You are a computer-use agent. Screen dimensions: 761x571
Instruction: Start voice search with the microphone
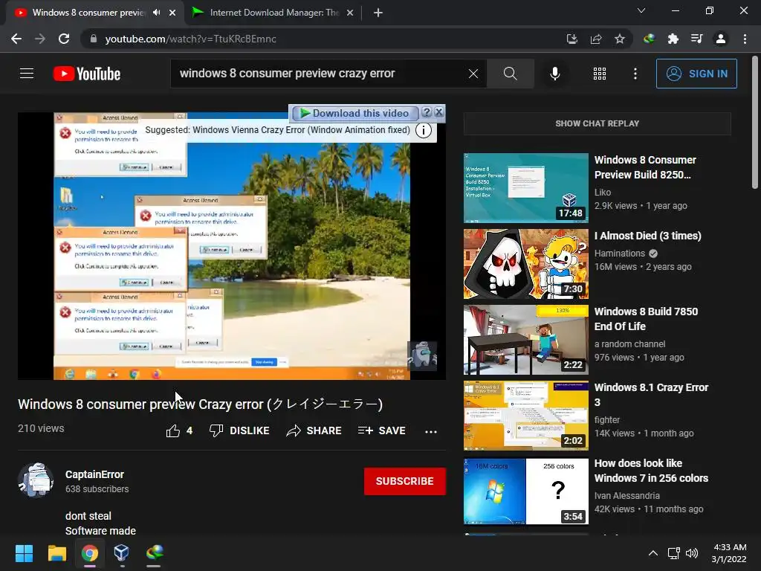click(554, 74)
